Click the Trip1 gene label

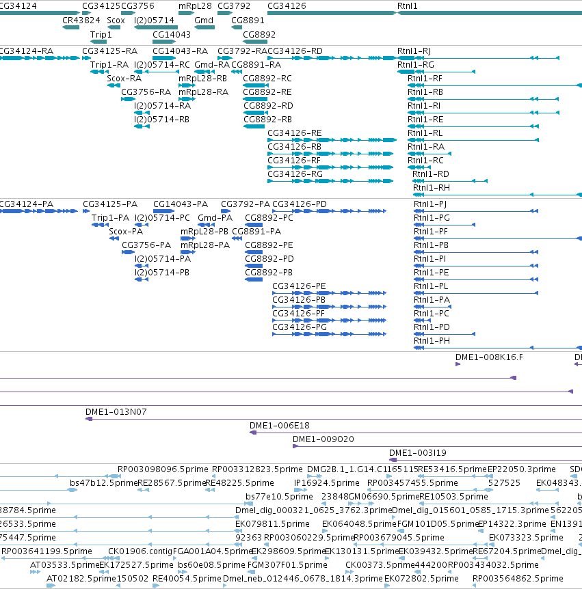click(x=101, y=35)
